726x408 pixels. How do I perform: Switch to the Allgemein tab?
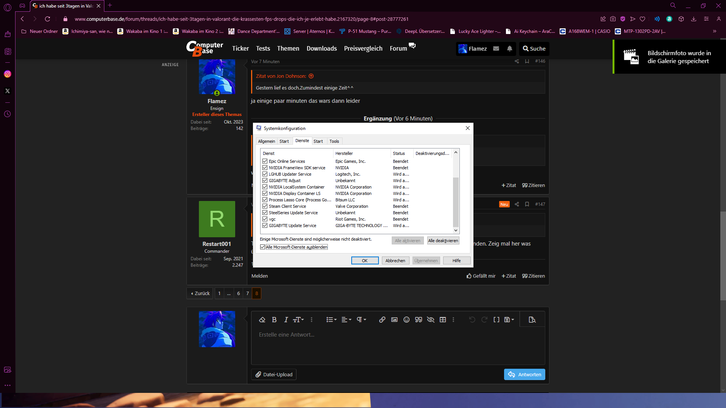tap(266, 141)
